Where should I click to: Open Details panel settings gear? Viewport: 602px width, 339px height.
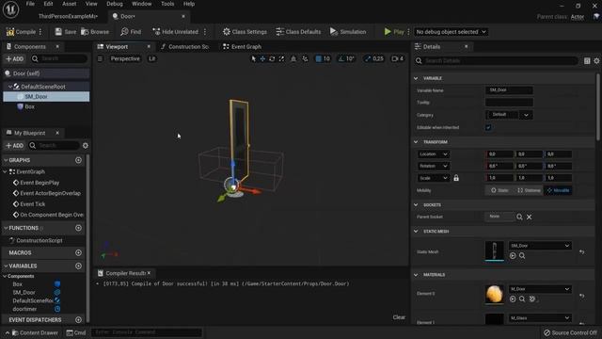click(x=596, y=60)
